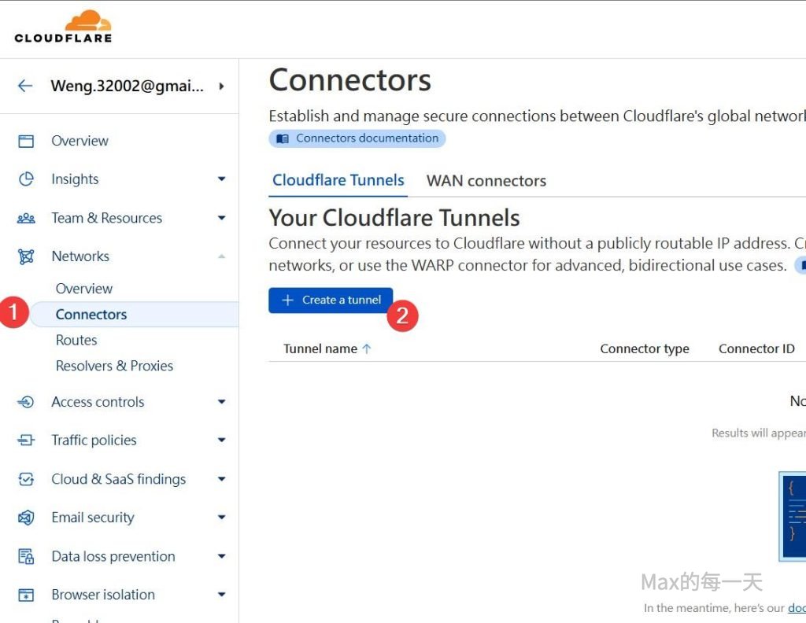806x623 pixels.
Task: Open the account switcher arrow
Action: coord(221,86)
